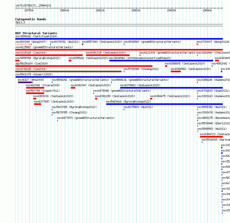The image size is (230, 223).
Task: Open nsv5403769 (ByrskaBishop2022) variant
Action: (74, 107)
